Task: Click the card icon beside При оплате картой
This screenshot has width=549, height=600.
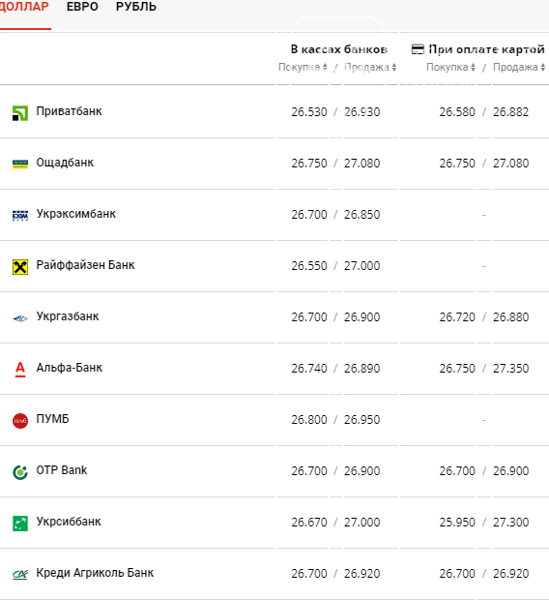Action: tap(418, 49)
